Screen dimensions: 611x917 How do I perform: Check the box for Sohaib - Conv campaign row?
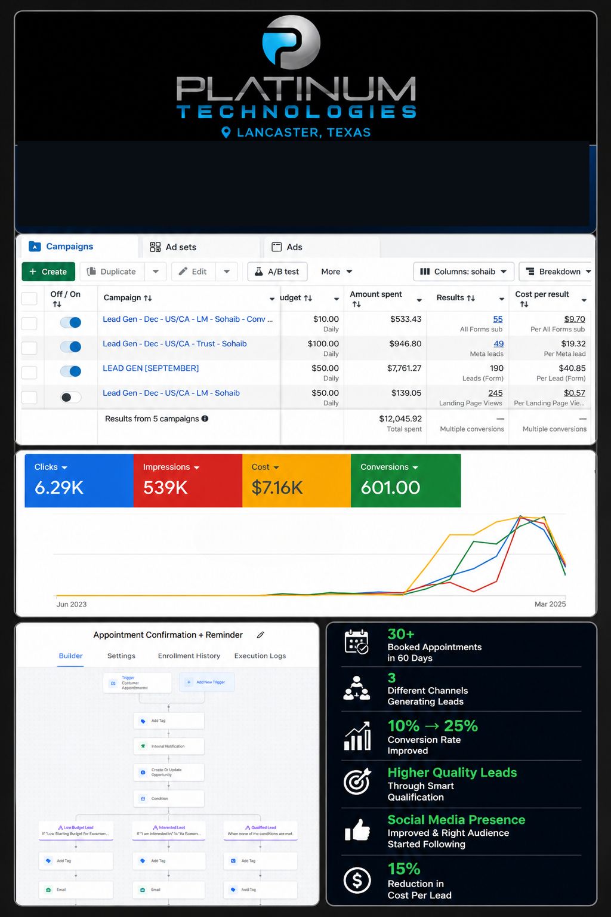[29, 323]
